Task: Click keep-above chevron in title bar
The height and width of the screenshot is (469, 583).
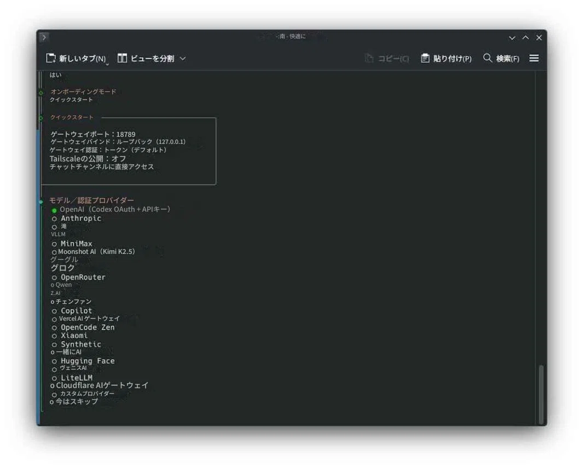Action: coord(526,37)
